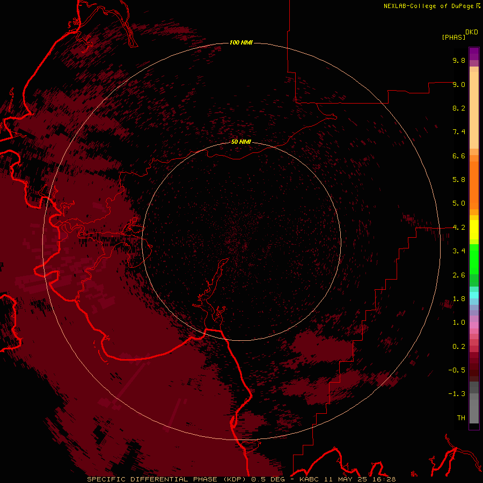Click the 9.0 scale value
The image size is (483, 483).
click(459, 84)
